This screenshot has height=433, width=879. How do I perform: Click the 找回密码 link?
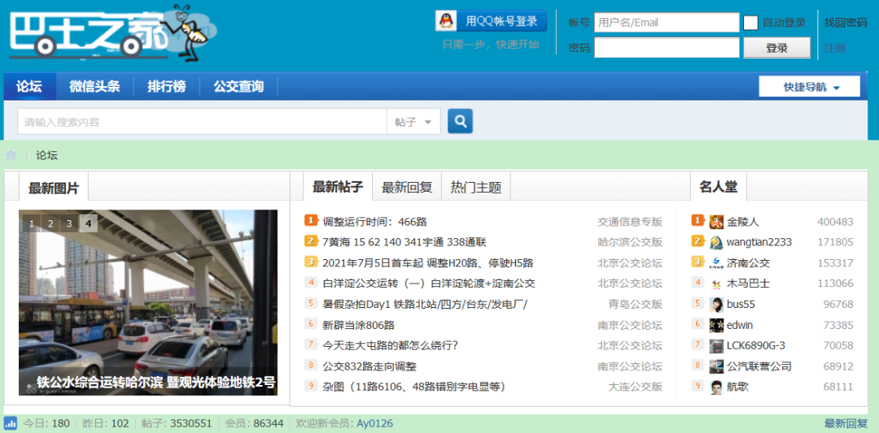pos(846,23)
